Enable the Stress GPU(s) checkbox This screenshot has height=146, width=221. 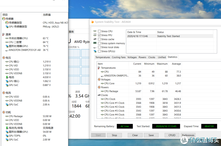99,51
